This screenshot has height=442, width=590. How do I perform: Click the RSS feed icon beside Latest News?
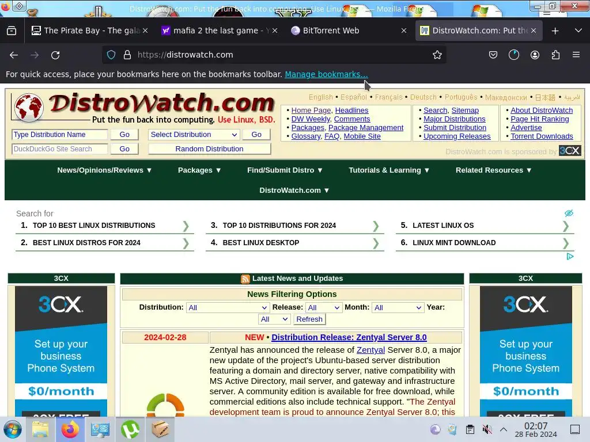click(x=245, y=279)
